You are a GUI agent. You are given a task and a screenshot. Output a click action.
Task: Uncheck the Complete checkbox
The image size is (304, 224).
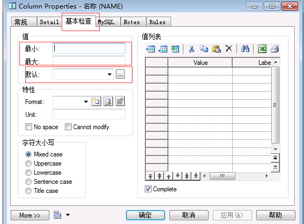click(148, 189)
